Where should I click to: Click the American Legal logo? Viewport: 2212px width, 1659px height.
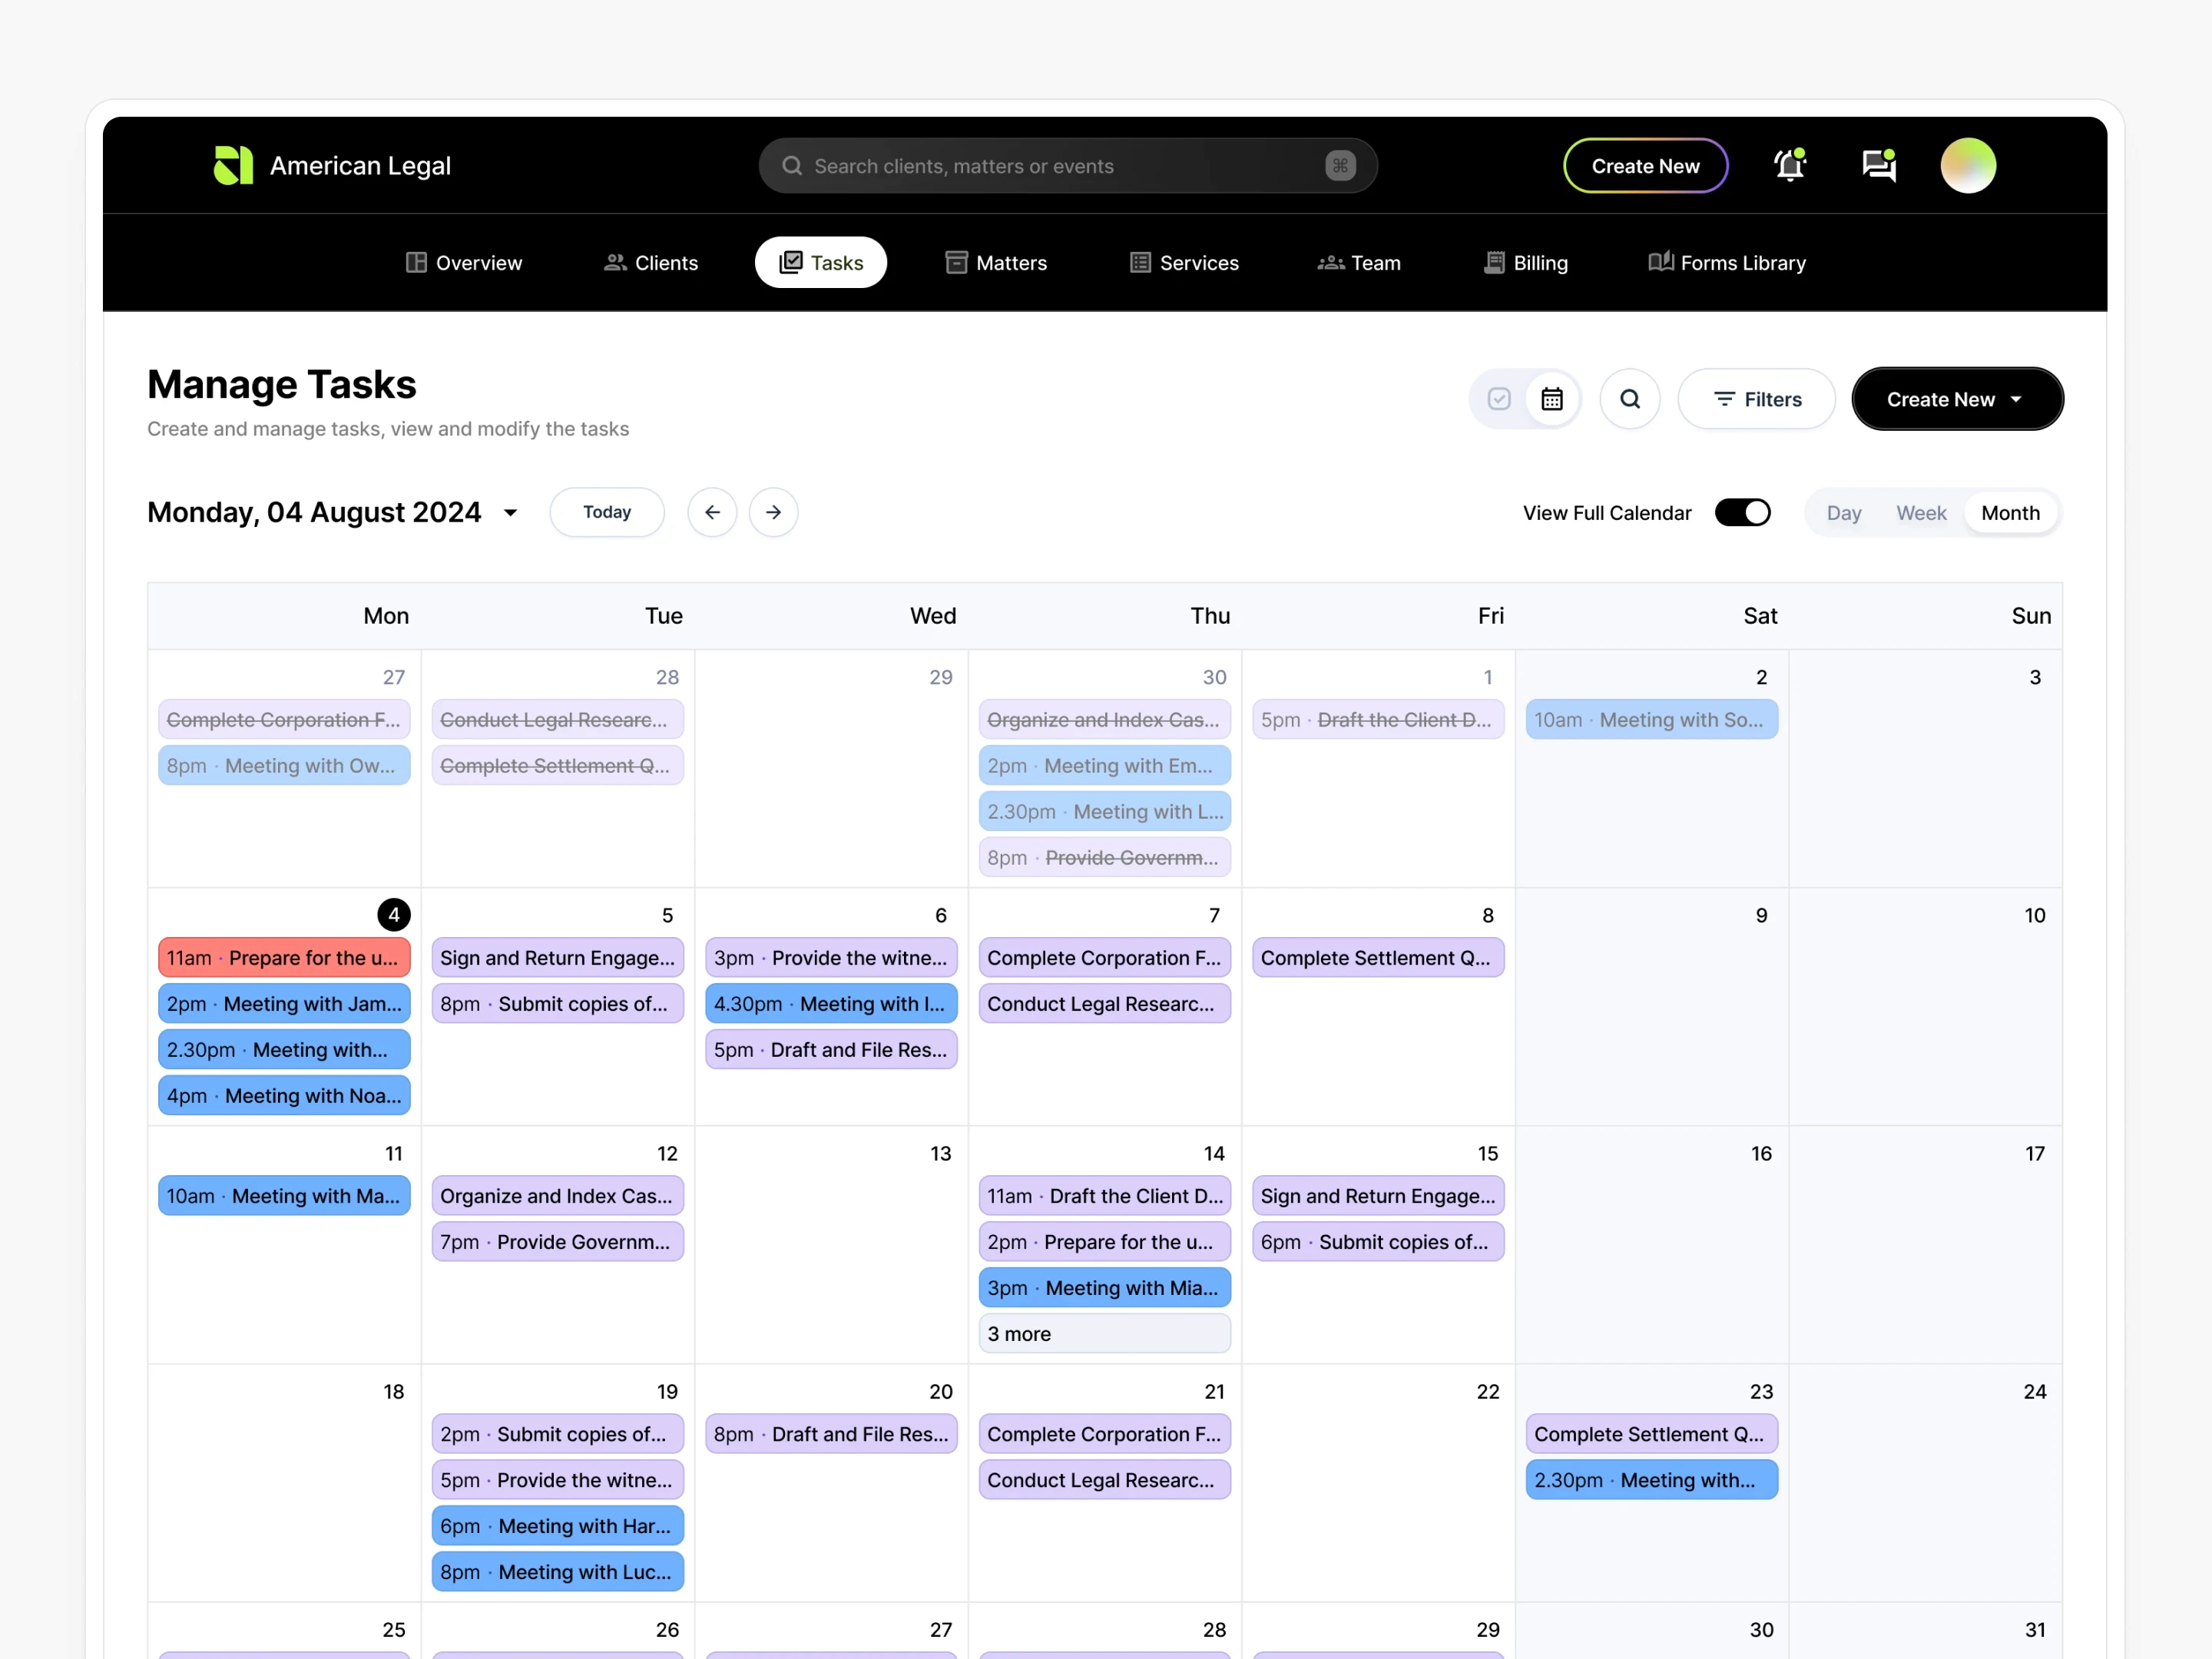point(234,166)
